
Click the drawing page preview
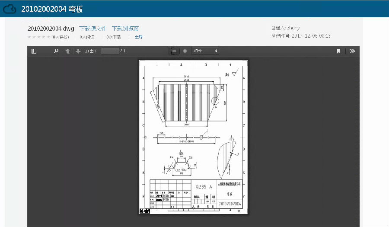(x=194, y=137)
